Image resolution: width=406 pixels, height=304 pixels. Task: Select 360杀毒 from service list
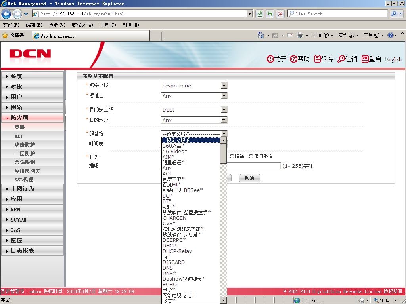point(191,146)
